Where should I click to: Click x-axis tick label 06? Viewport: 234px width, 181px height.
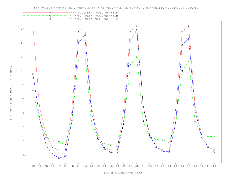(46, 166)
